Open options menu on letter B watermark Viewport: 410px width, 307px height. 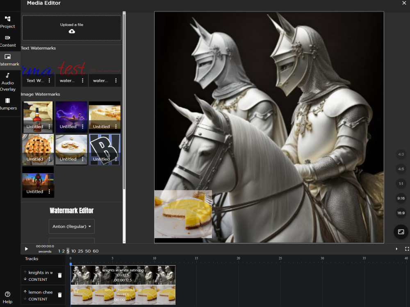click(116, 159)
